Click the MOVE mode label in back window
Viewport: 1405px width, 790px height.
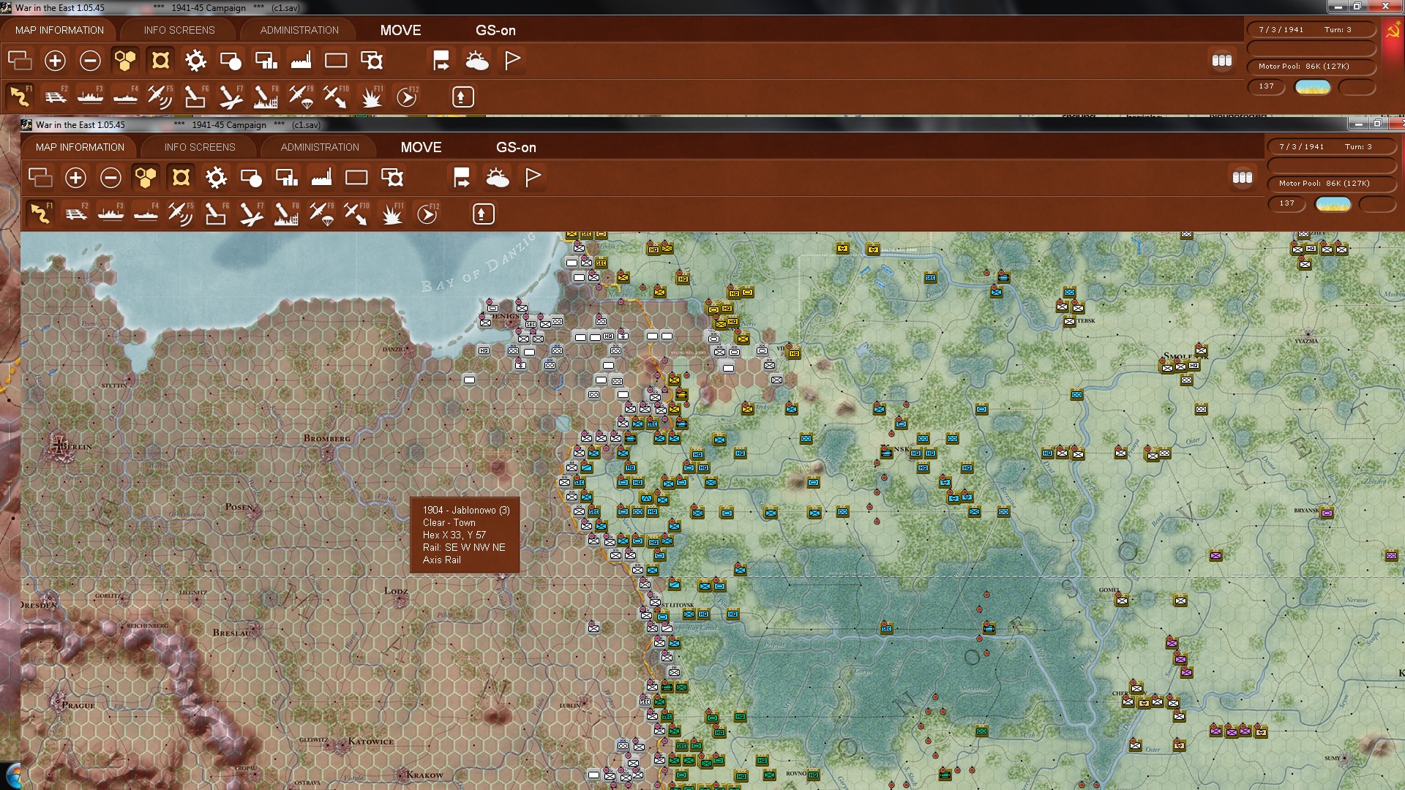[400, 30]
